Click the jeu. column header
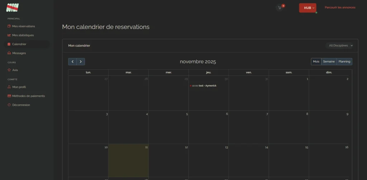The width and height of the screenshot is (367, 180). 209,72
